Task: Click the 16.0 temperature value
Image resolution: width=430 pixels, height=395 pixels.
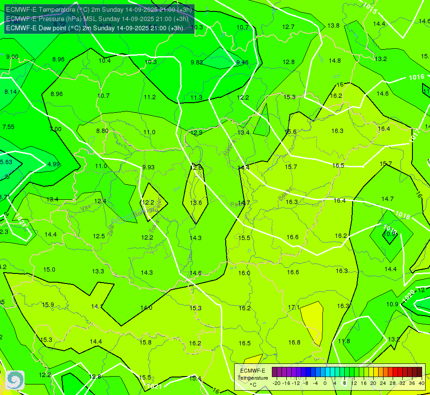Action: tap(244, 273)
